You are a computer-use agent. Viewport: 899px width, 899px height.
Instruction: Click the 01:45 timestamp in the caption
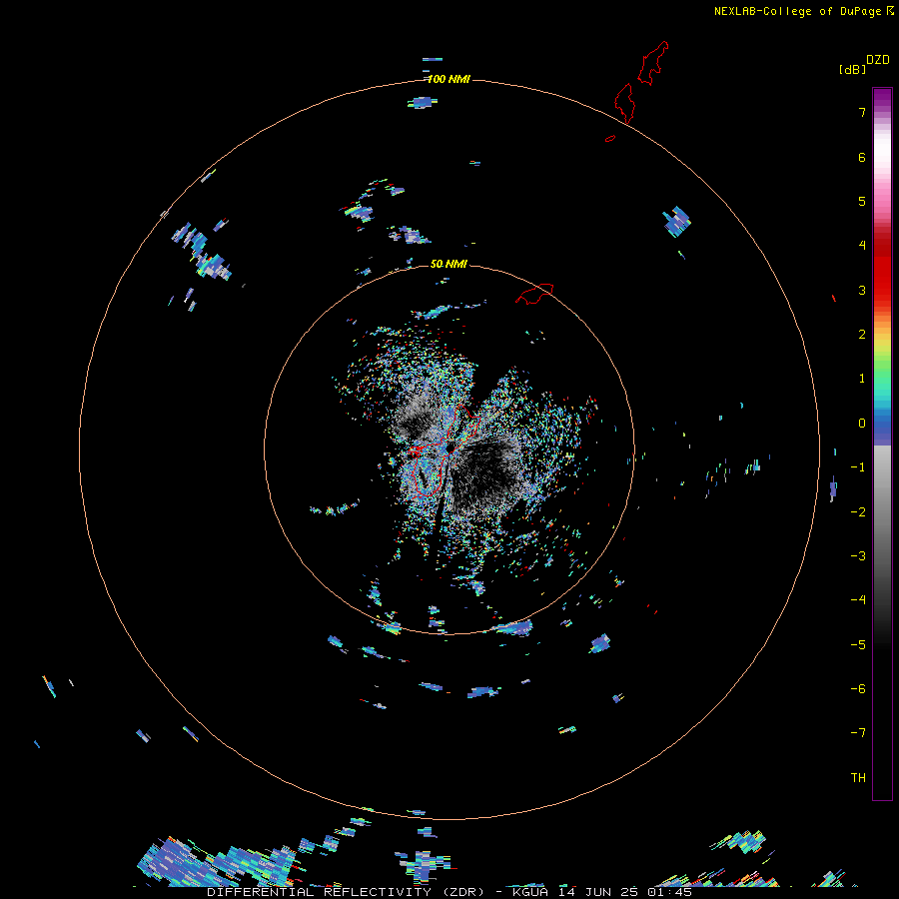(x=670, y=892)
